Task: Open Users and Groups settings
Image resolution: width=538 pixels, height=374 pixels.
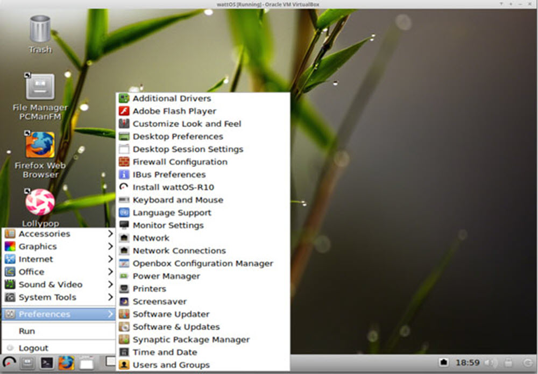Action: coord(171,365)
